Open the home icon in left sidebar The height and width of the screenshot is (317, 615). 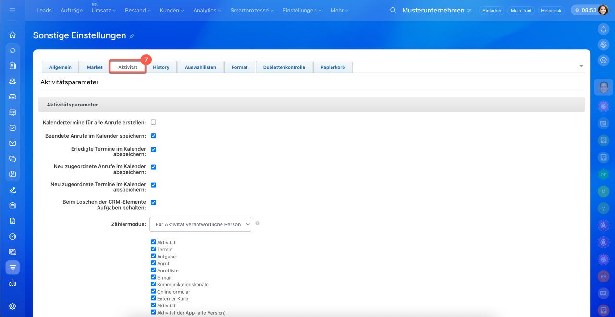12,35
